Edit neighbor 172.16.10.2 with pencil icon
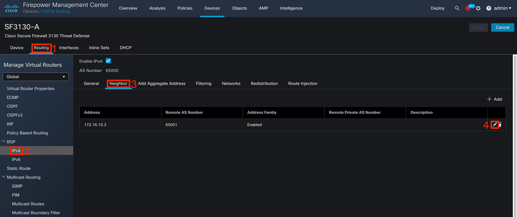This screenshot has height=217, width=517. click(495, 125)
